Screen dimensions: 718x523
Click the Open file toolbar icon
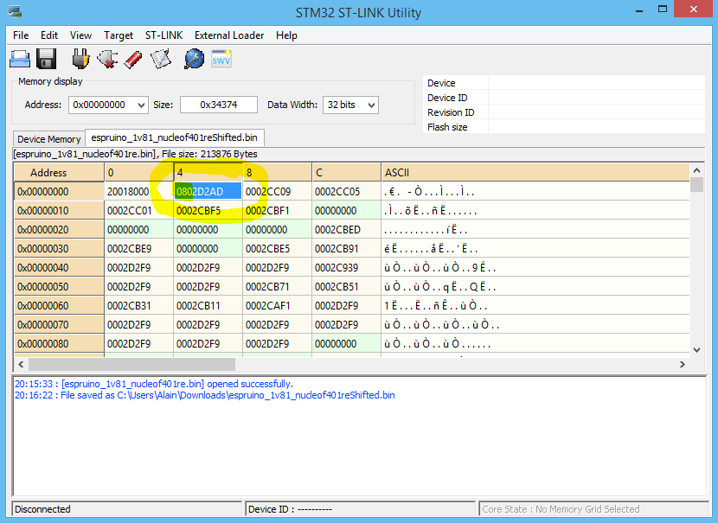(20, 60)
